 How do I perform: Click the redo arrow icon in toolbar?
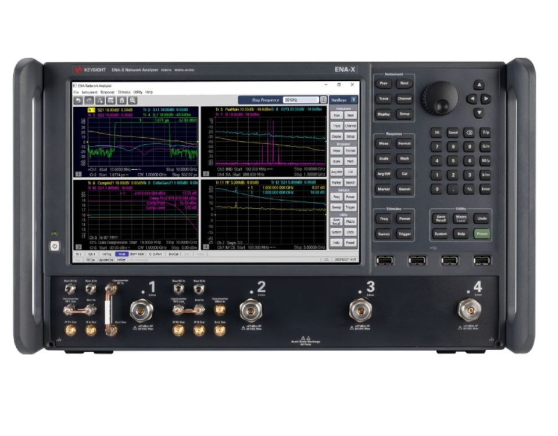click(88, 100)
